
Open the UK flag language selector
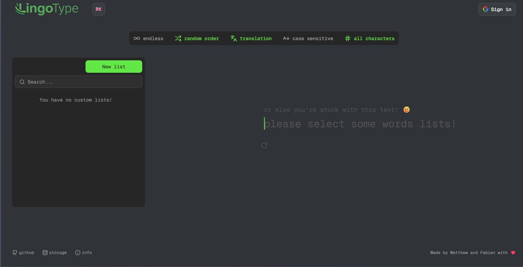click(x=98, y=9)
